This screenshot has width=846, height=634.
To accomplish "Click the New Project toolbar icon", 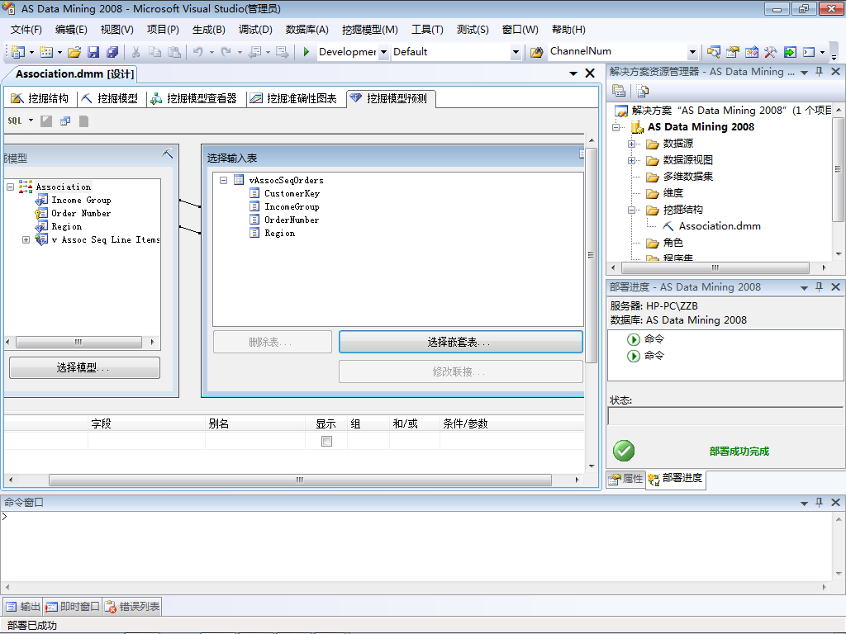I will click(x=18, y=52).
